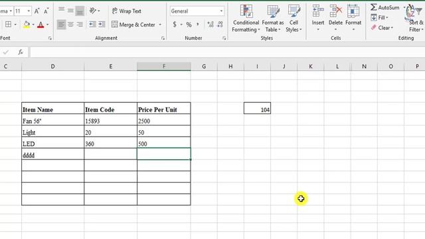This screenshot has height=239, width=425.
Task: Increase font size with the larger A icon
Action: click(x=37, y=11)
